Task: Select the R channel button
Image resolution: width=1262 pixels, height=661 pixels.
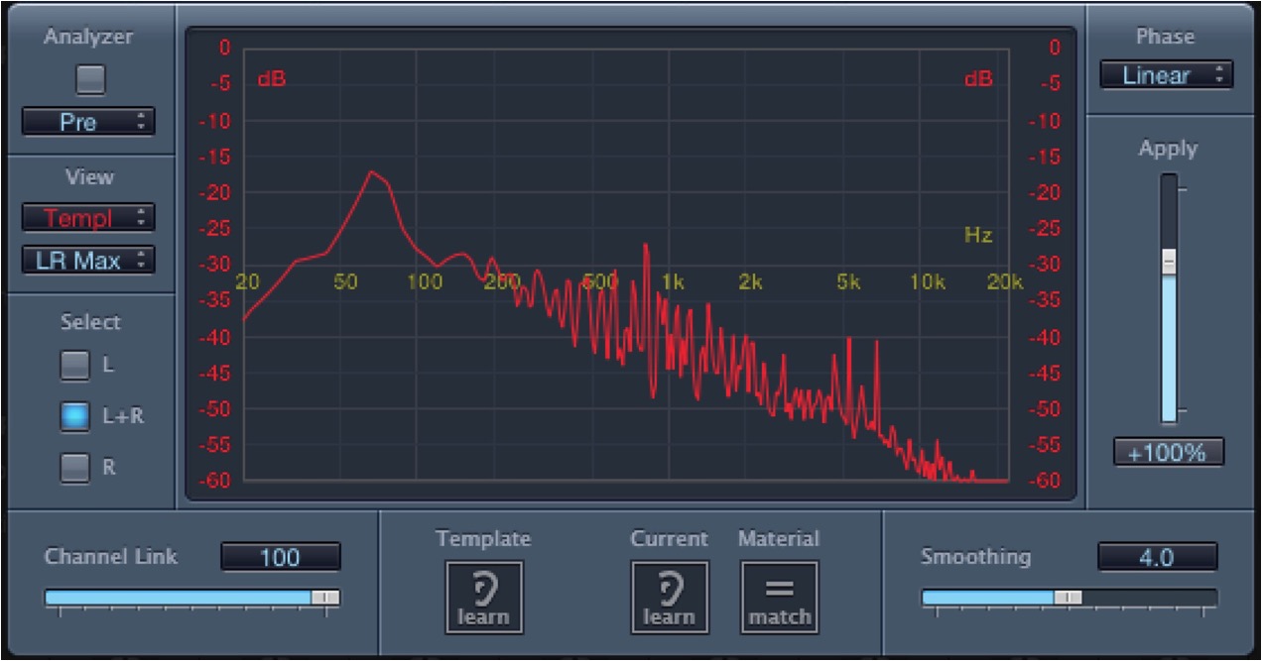Action: point(74,467)
